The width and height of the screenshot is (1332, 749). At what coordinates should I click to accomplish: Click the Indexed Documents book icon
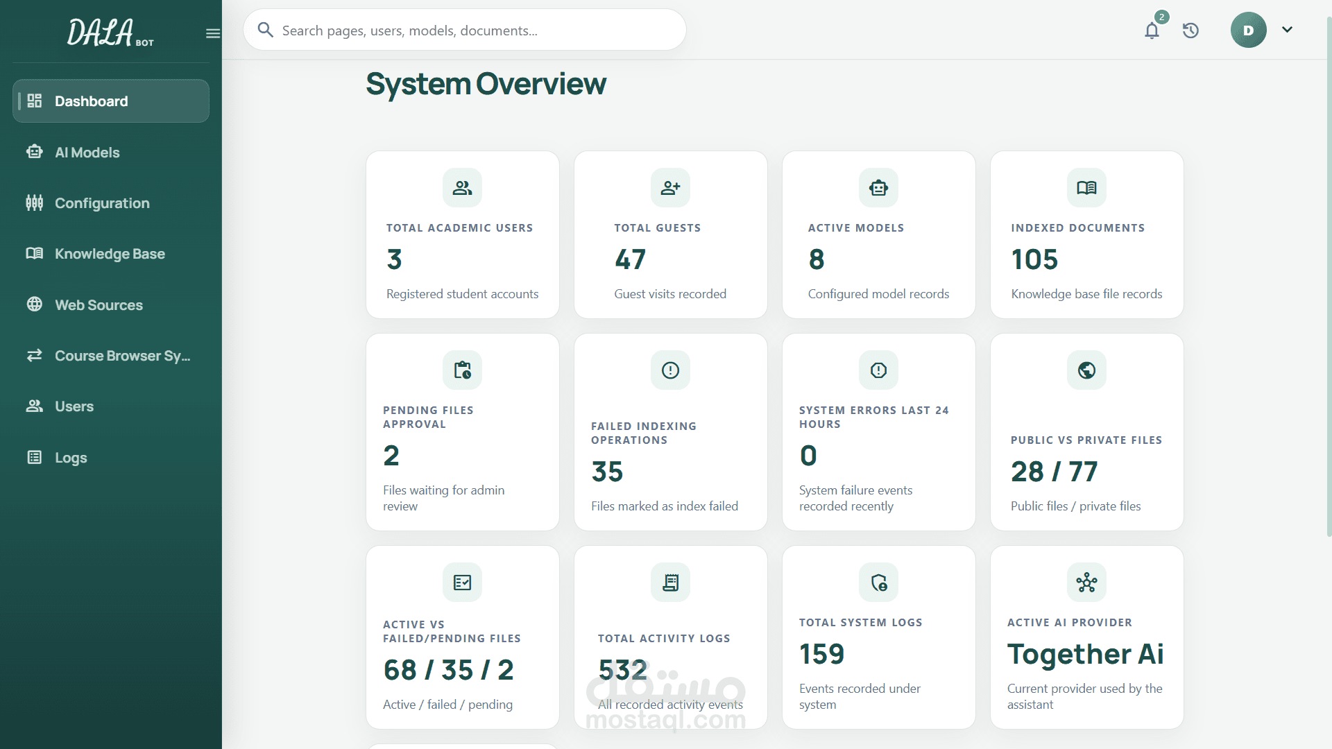click(1086, 188)
